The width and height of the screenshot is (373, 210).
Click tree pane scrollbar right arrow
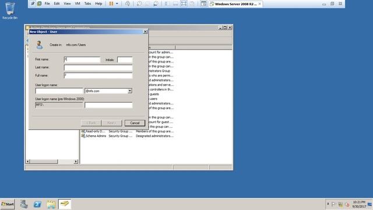(76, 162)
